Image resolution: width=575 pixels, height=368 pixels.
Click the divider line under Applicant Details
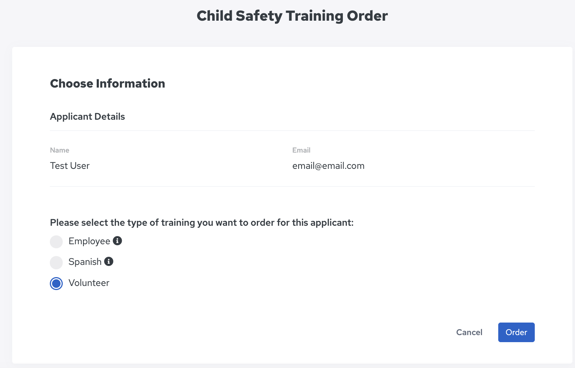(292, 130)
